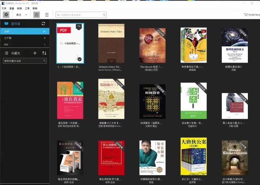Click the magnifier icon in library search
260x185 pixels.
[104, 15]
